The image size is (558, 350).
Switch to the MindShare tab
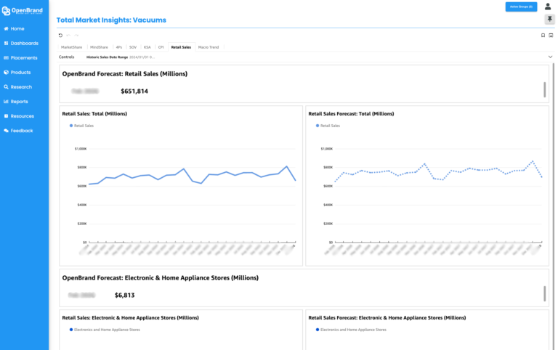click(x=99, y=47)
